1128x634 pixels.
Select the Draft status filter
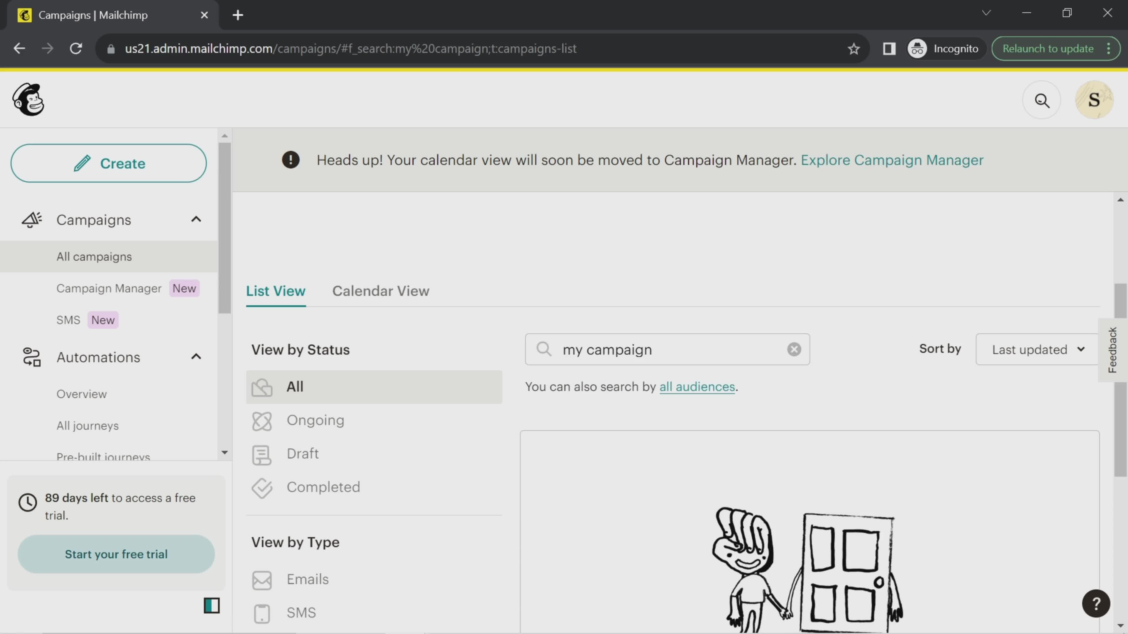point(303,453)
